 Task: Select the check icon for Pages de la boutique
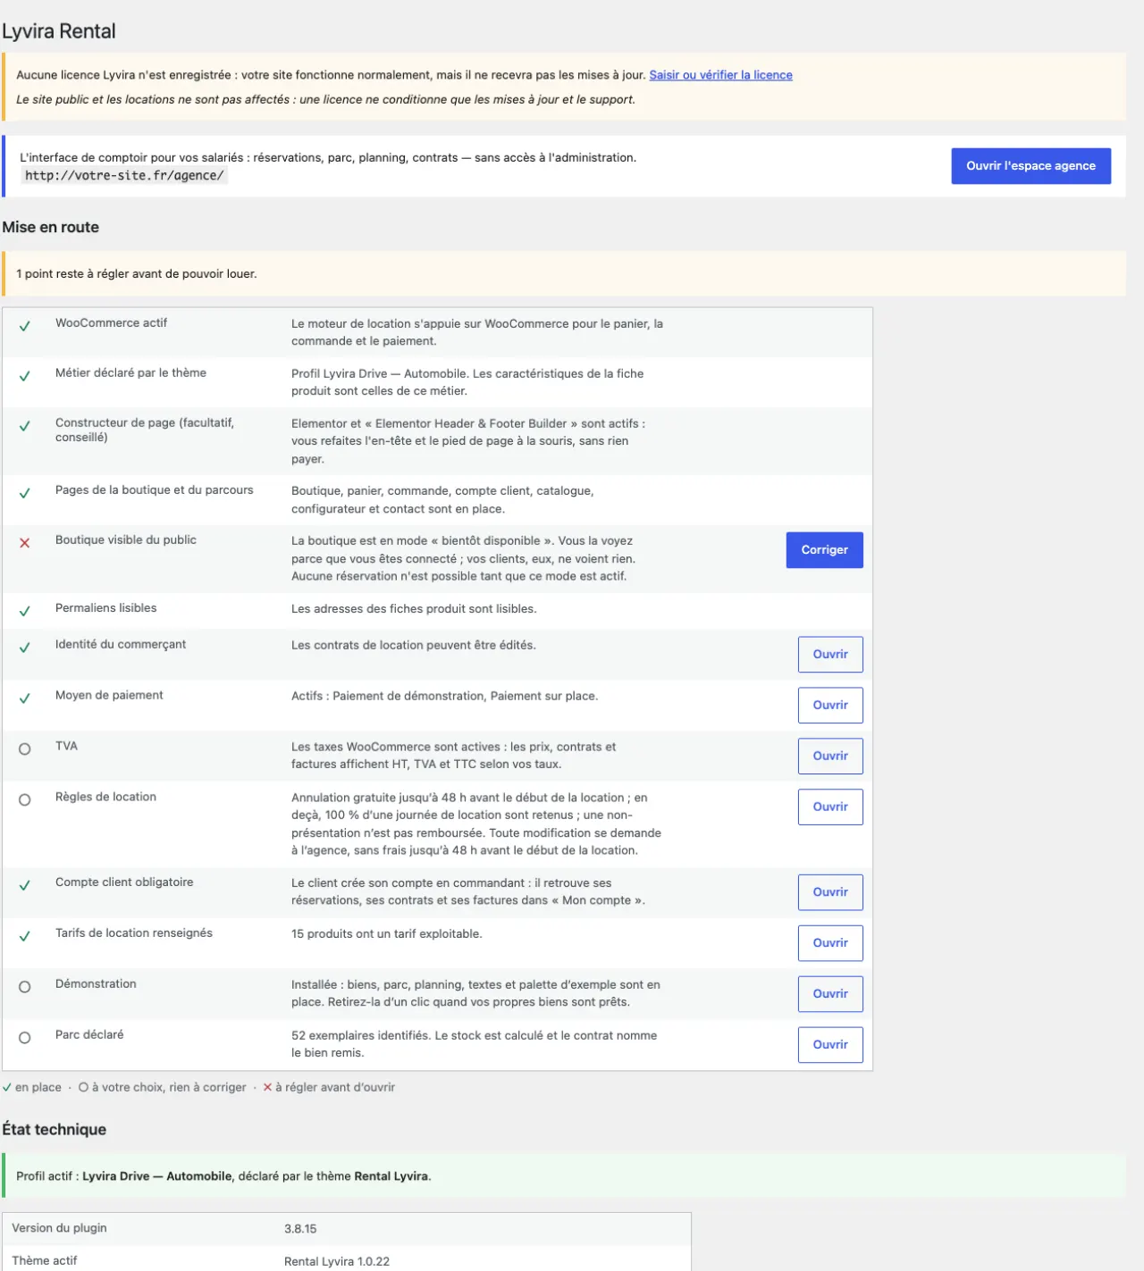[x=25, y=493]
